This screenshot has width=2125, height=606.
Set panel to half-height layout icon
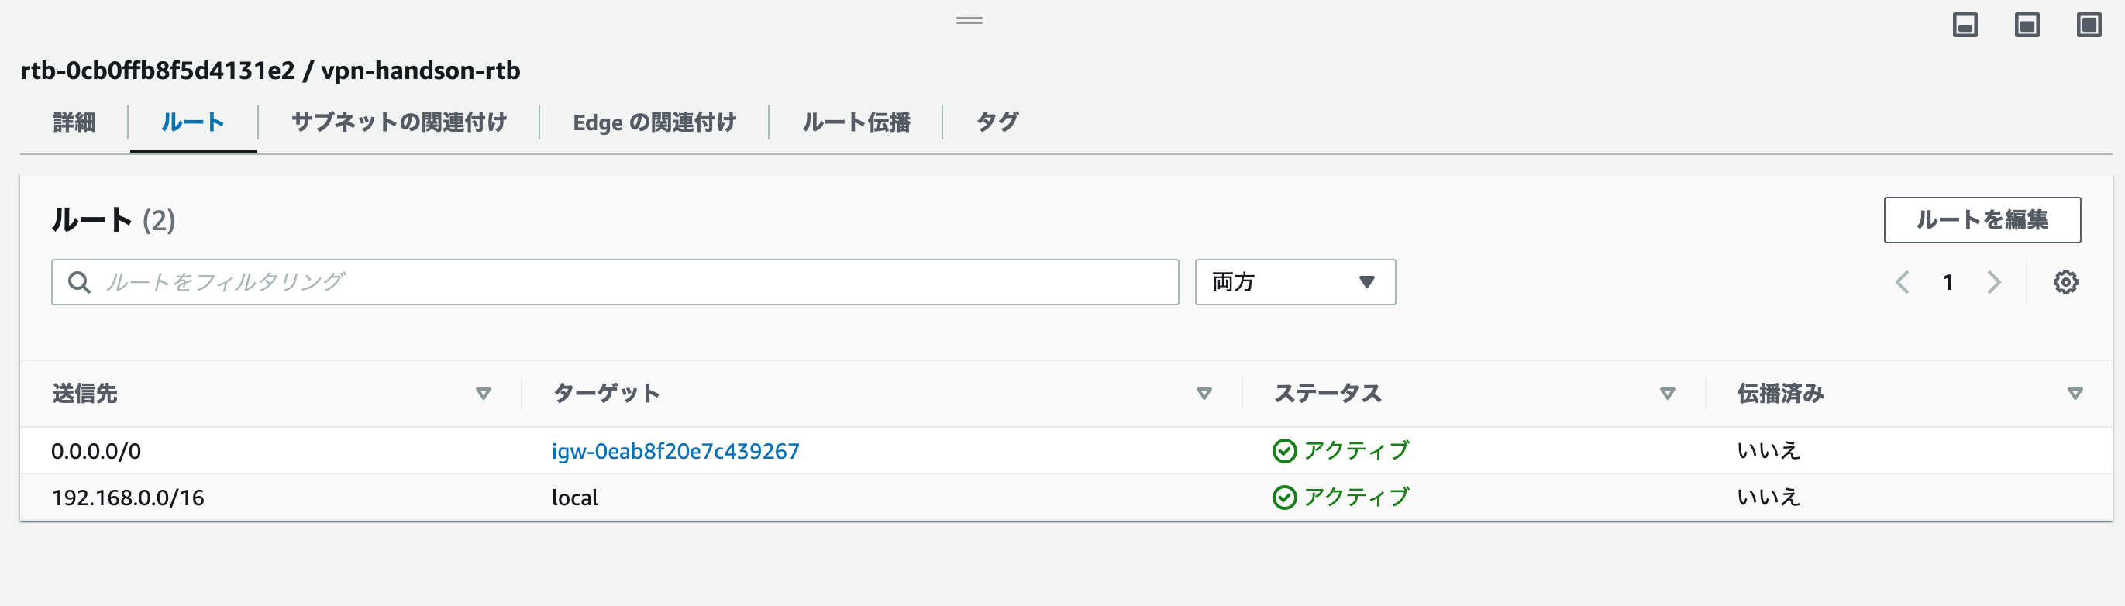coord(2027,26)
